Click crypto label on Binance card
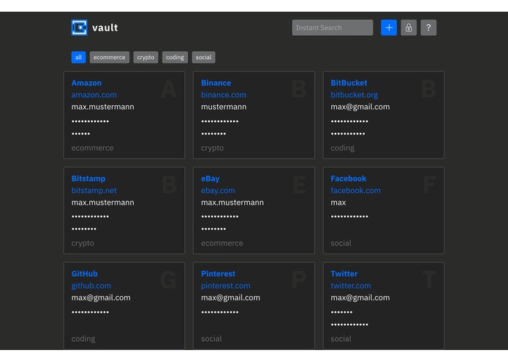The height and width of the screenshot is (361, 508). tap(212, 148)
